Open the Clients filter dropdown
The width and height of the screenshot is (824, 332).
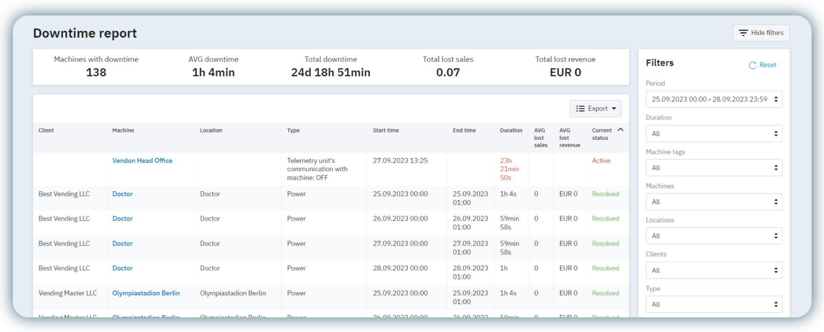714,270
